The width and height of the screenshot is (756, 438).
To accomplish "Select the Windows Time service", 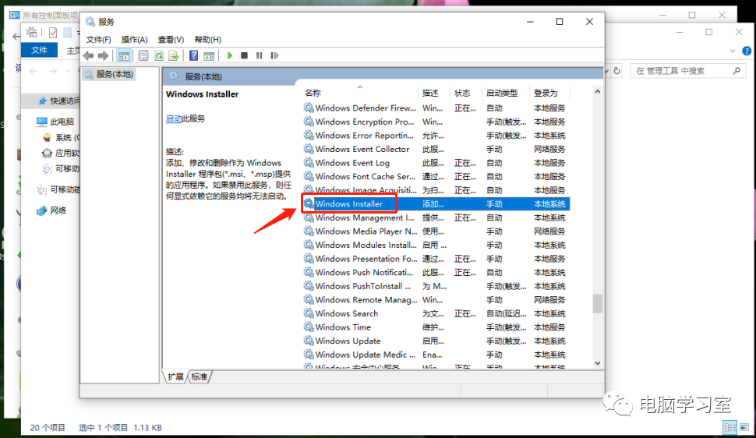I will click(x=436, y=327).
